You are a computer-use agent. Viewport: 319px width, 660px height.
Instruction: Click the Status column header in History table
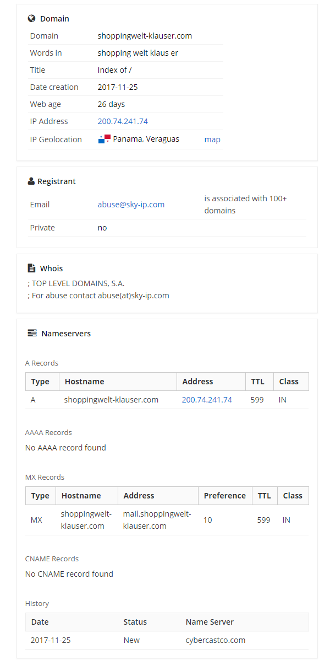pyautogui.click(x=135, y=622)
